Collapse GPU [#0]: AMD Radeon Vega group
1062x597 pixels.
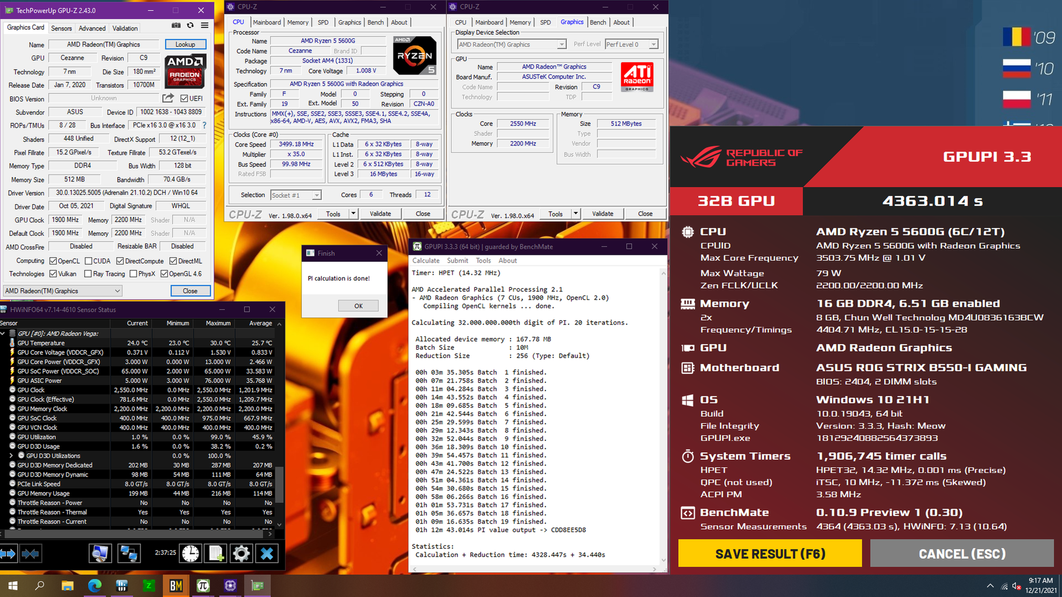tap(3, 333)
